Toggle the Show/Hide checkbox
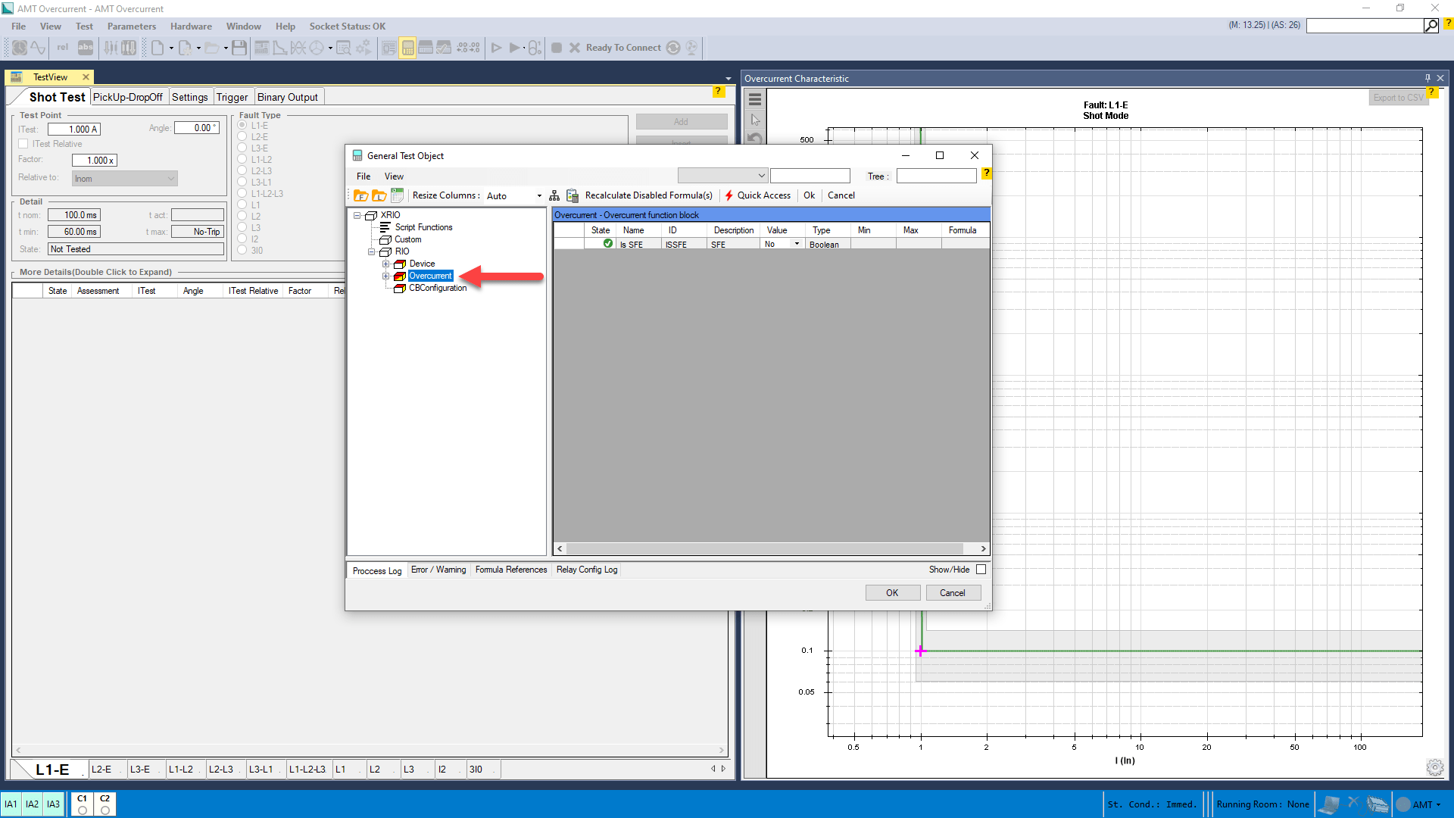The height and width of the screenshot is (818, 1454). [981, 570]
